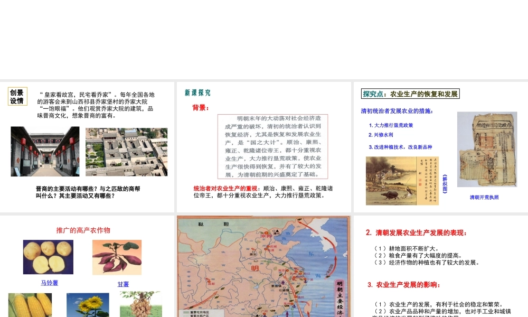This screenshot has width=528, height=317.
Task: Click the sunflower image
Action: tap(88, 305)
